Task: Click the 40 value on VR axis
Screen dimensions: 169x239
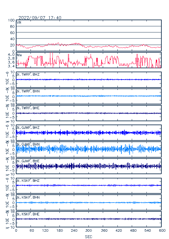Action: click(12, 39)
